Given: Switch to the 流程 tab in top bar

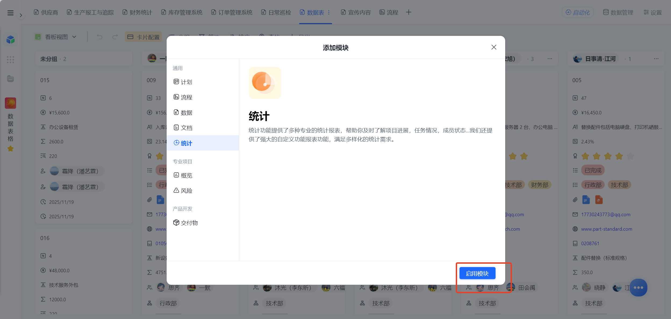Looking at the screenshot, I should 389,12.
